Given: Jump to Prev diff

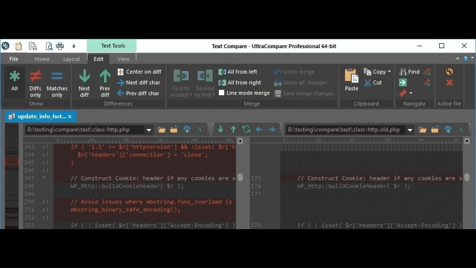Looking at the screenshot, I should [105, 83].
